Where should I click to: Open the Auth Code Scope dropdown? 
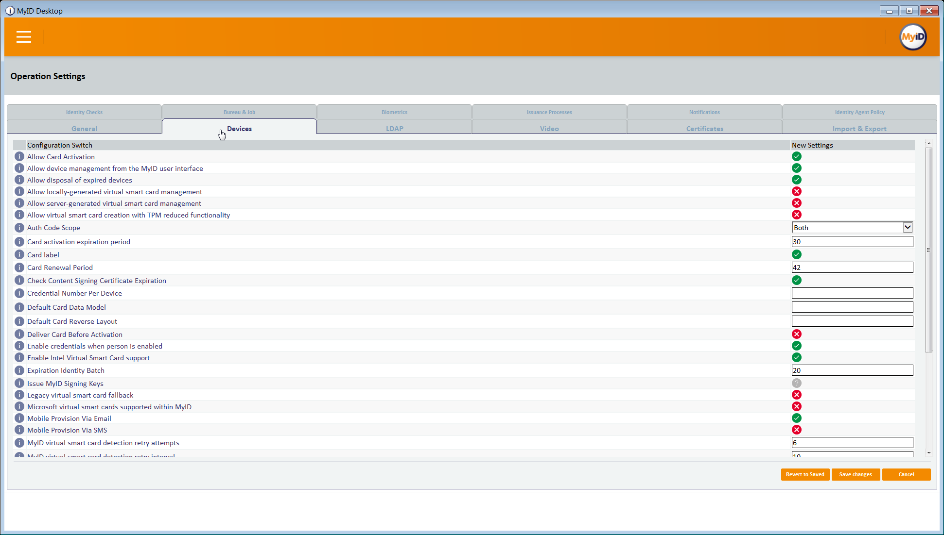[x=907, y=228]
